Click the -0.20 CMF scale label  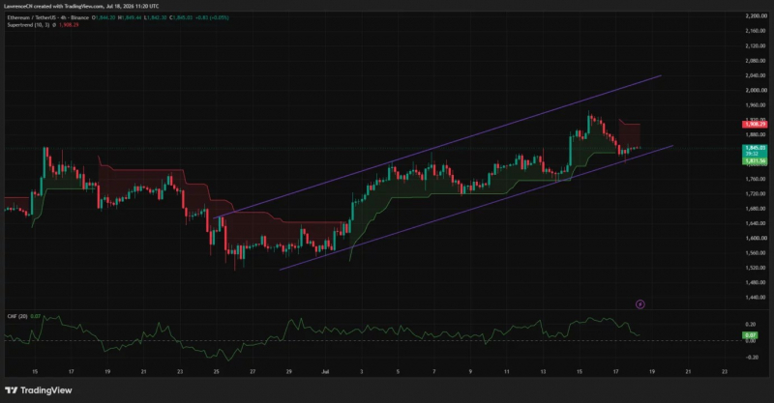[x=750, y=357]
